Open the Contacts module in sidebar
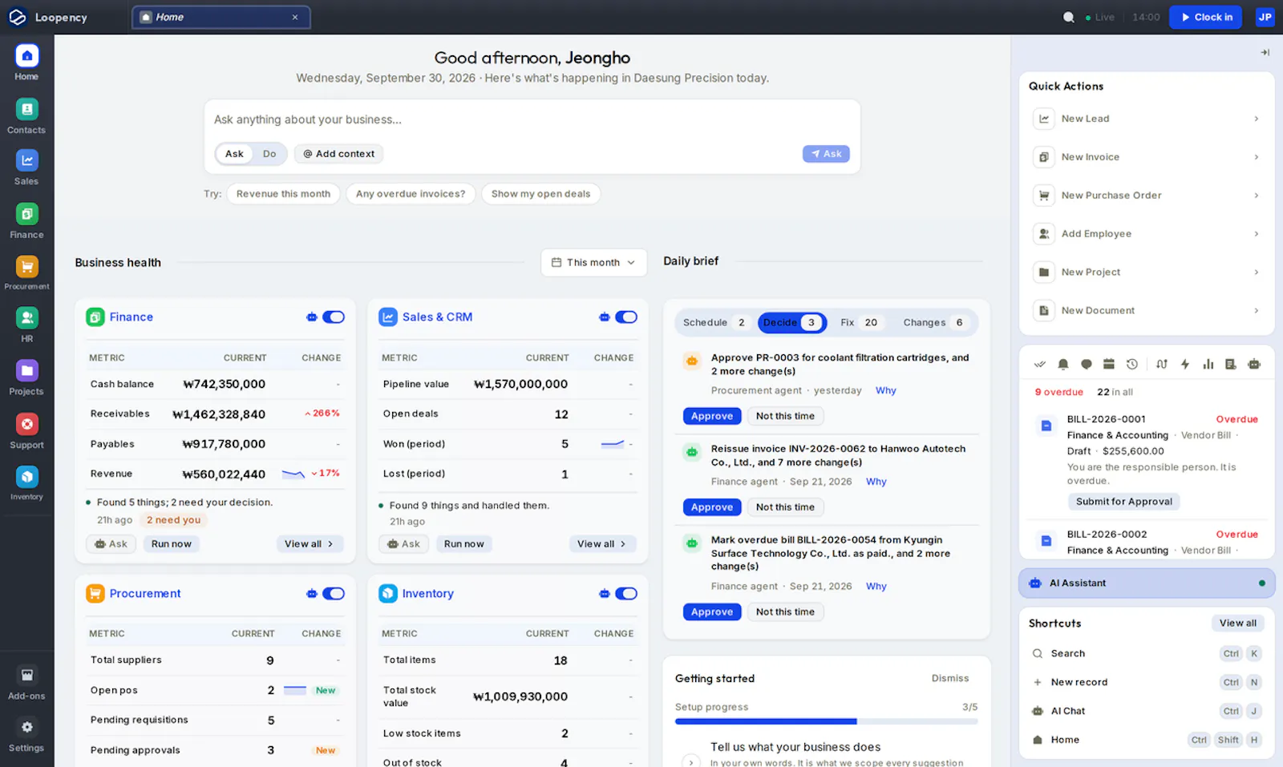 coord(26,116)
